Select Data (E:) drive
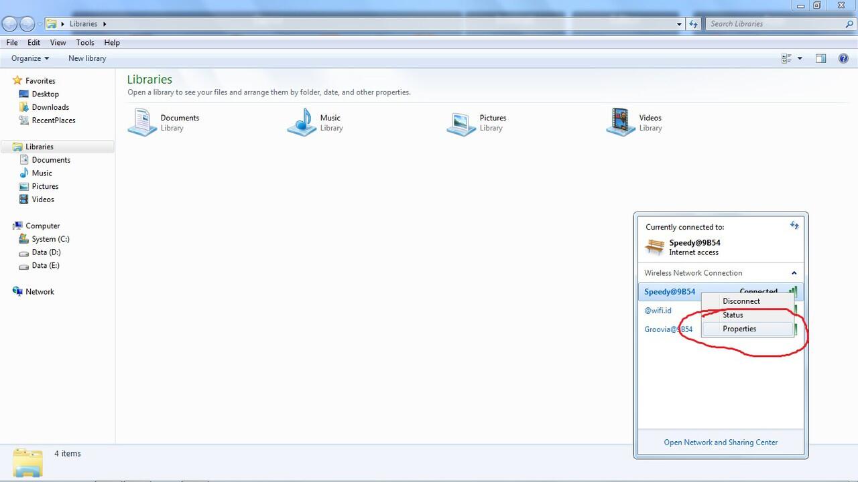 [x=46, y=265]
